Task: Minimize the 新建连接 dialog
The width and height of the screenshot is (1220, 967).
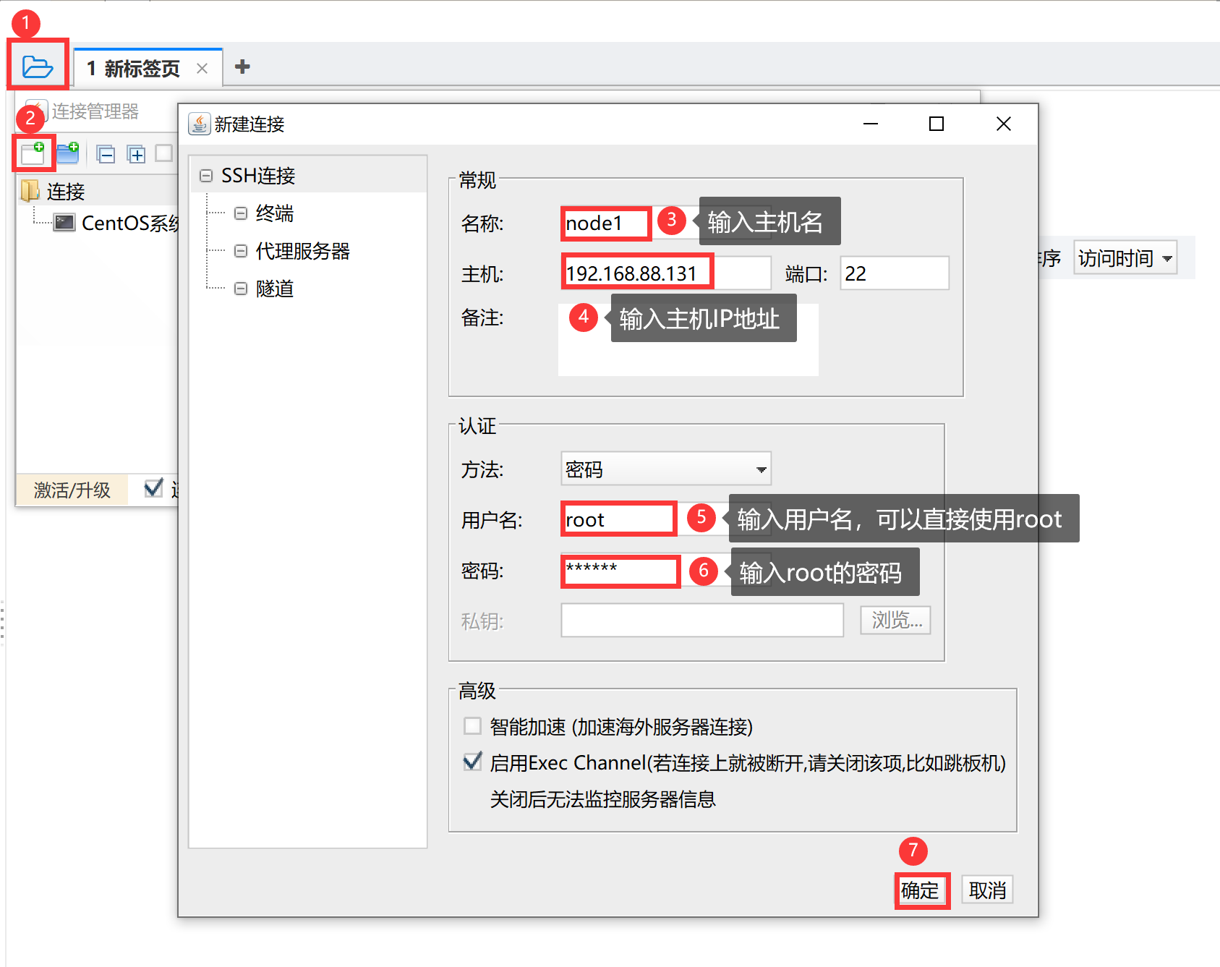Action: pos(871,124)
